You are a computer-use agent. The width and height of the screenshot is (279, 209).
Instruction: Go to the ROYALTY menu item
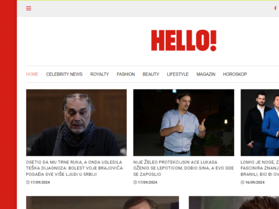coord(99,74)
